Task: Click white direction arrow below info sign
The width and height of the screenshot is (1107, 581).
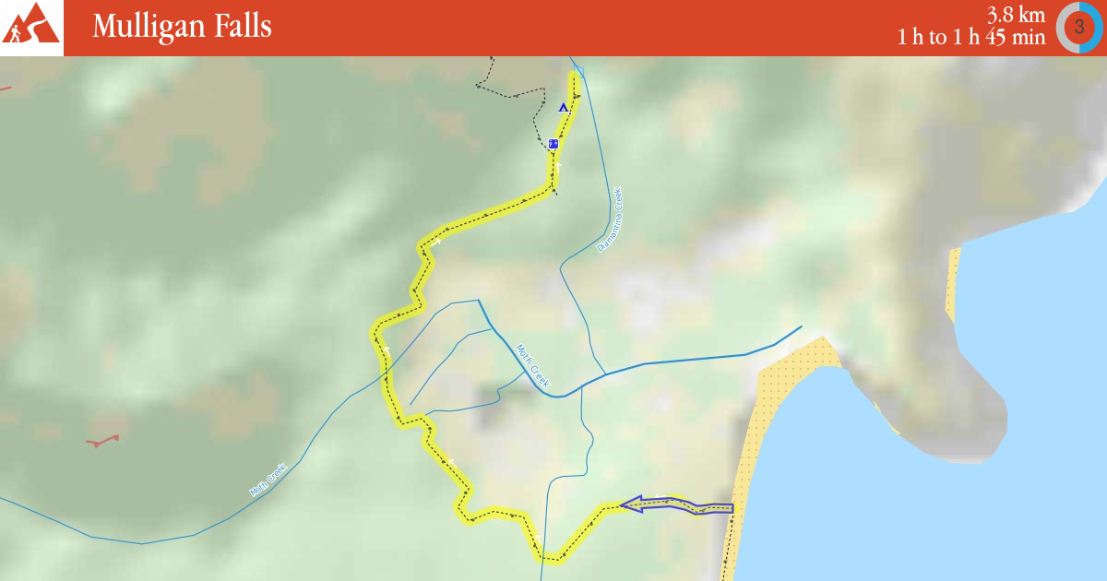Action: 558,168
